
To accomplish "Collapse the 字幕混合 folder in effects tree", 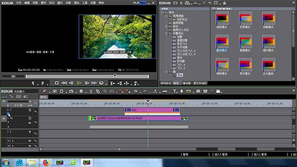I will [x=167, y=33].
